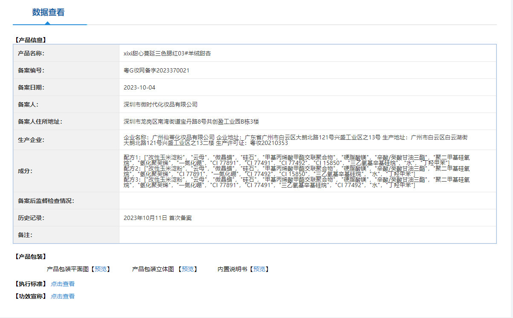This screenshot has width=513, height=318.
Task: Click the product name value text
Action: [167, 53]
